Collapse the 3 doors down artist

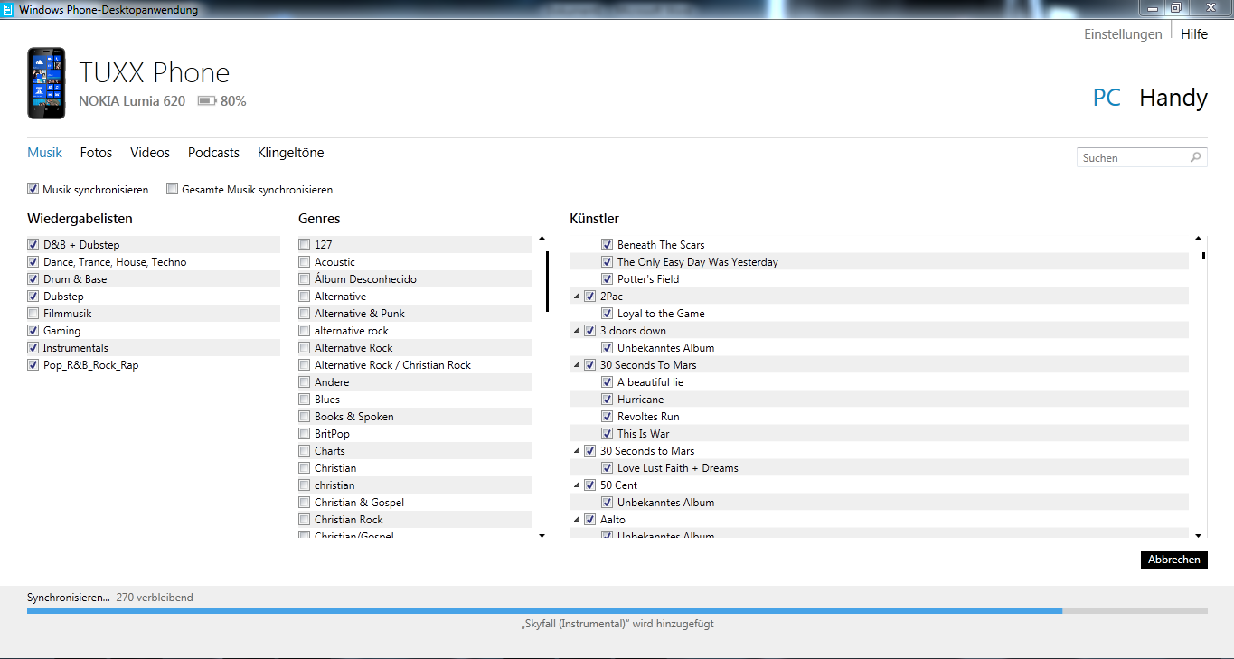577,331
